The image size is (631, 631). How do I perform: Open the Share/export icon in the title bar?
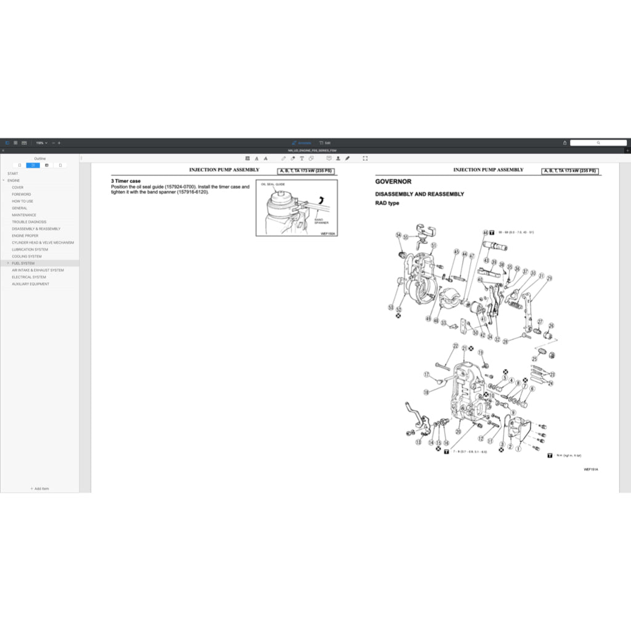pyautogui.click(x=564, y=142)
